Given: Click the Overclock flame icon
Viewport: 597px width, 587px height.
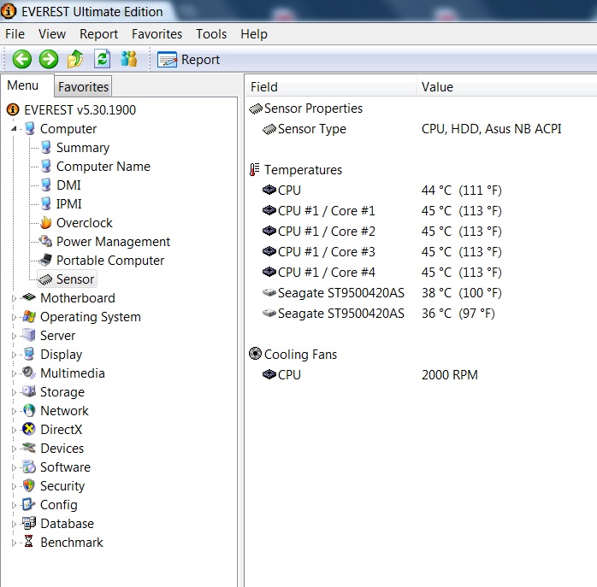Looking at the screenshot, I should 45,222.
